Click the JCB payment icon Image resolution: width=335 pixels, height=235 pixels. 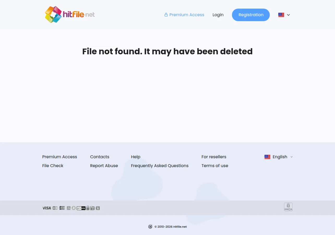click(62, 208)
